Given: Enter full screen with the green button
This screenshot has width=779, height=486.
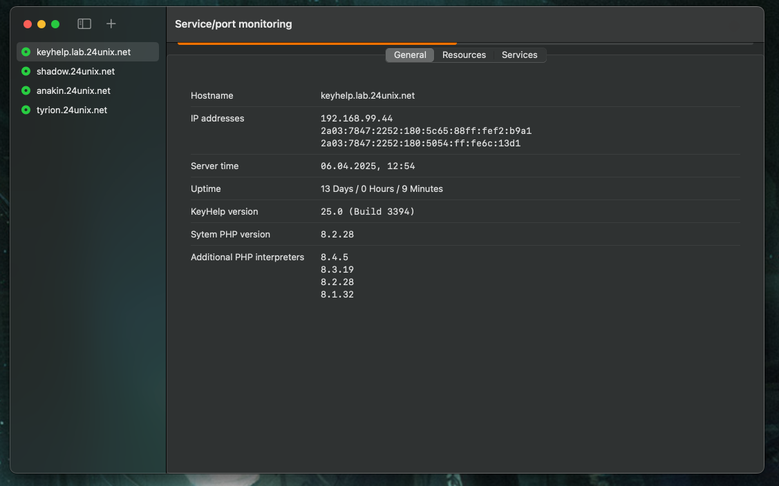Looking at the screenshot, I should pyautogui.click(x=55, y=24).
